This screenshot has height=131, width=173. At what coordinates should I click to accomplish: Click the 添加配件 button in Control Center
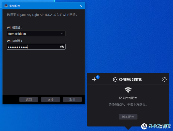click(x=128, y=117)
